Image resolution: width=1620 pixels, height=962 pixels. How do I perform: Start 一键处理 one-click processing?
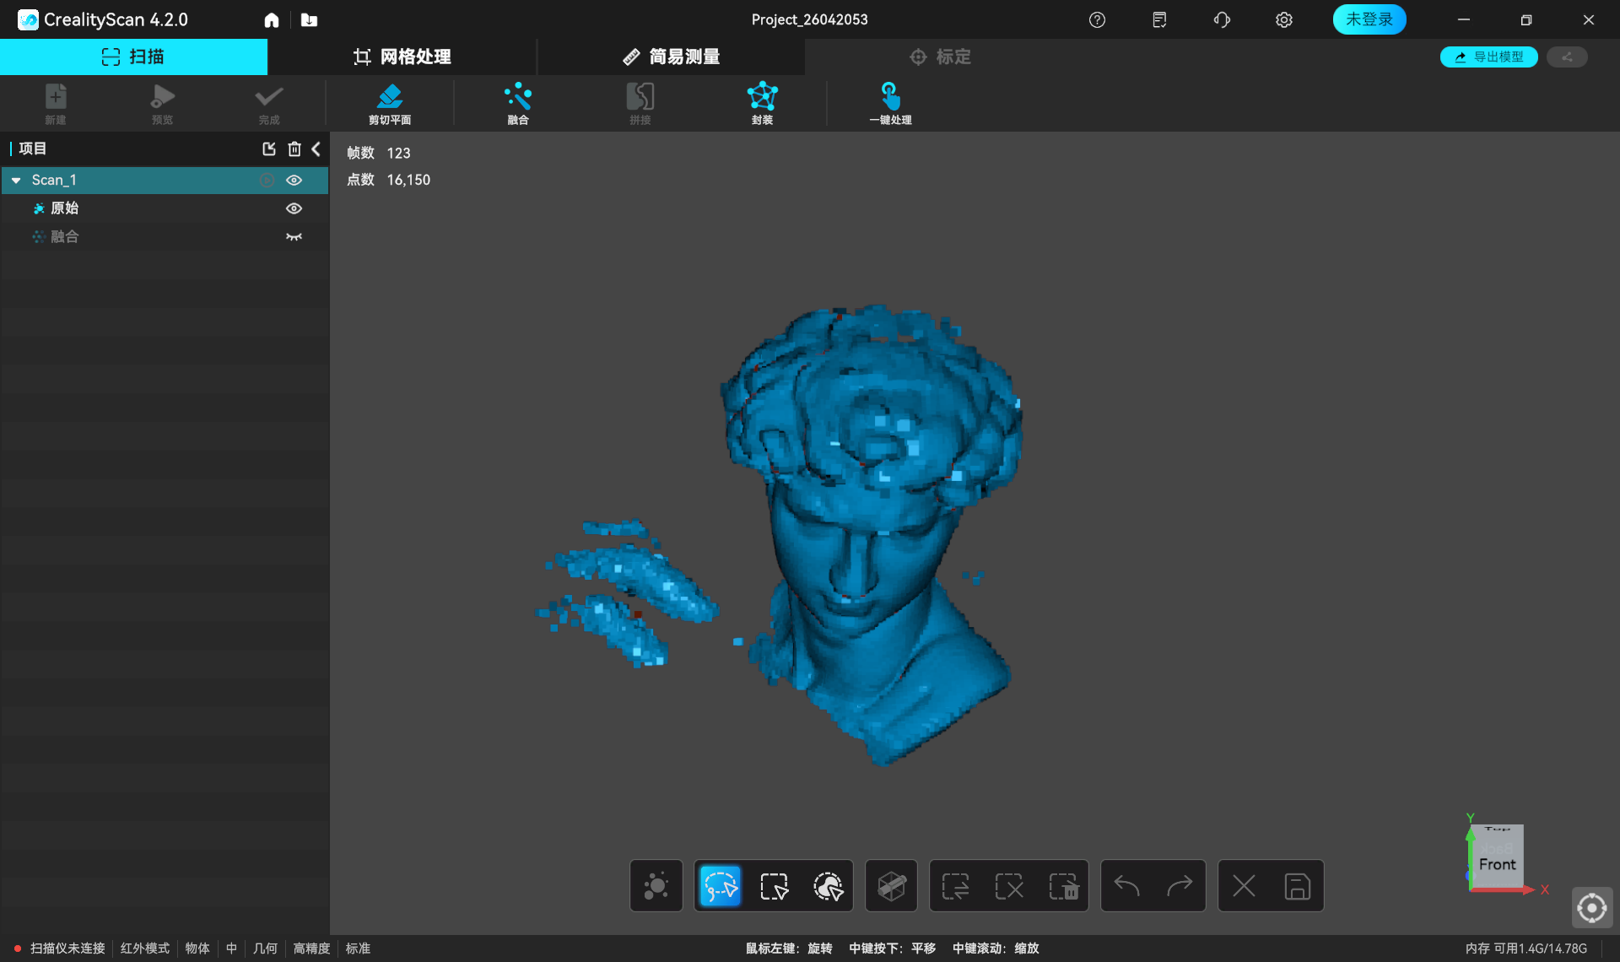click(890, 103)
